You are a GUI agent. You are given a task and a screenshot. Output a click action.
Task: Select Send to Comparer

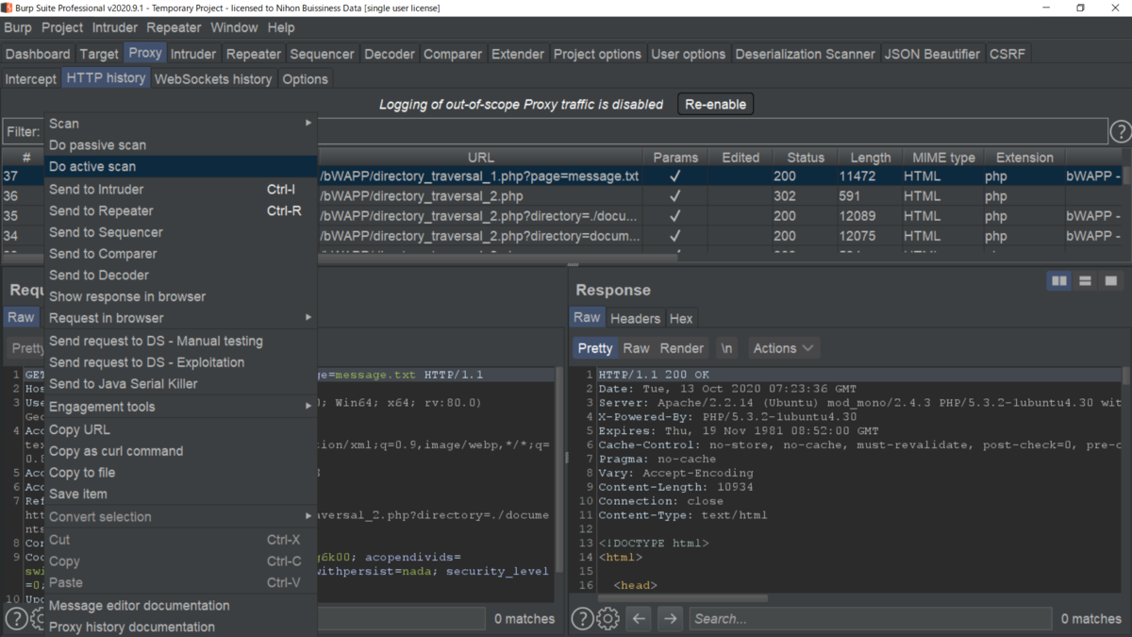180,254
